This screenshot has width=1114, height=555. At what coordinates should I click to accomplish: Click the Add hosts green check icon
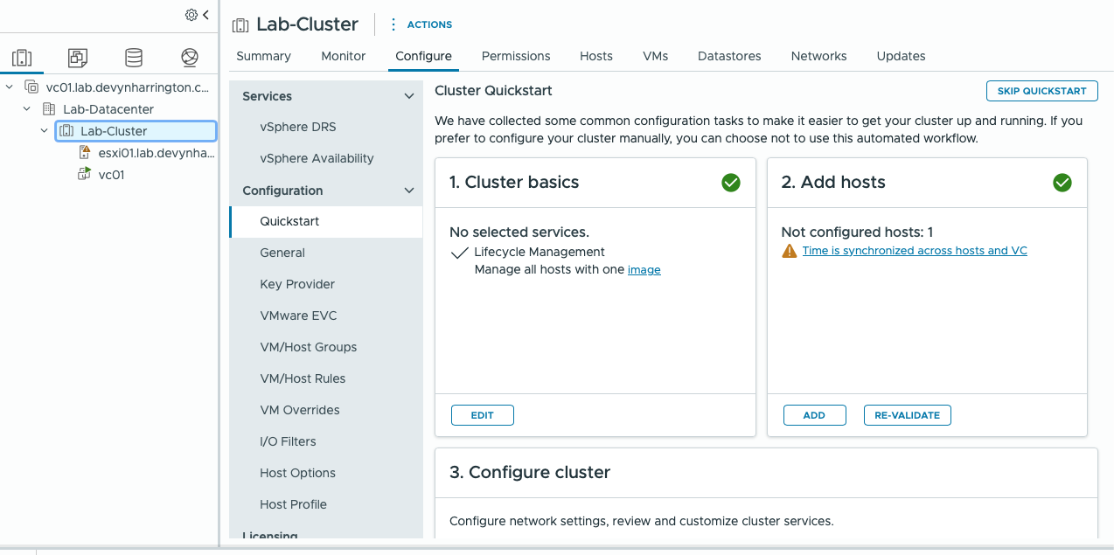pyautogui.click(x=1062, y=183)
